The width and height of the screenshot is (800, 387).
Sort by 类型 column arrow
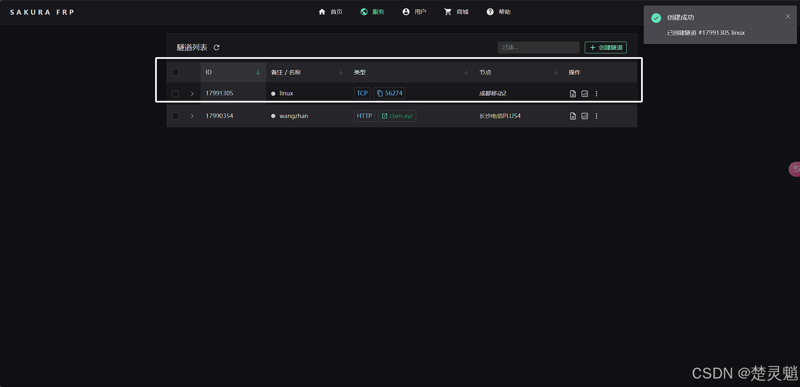466,73
